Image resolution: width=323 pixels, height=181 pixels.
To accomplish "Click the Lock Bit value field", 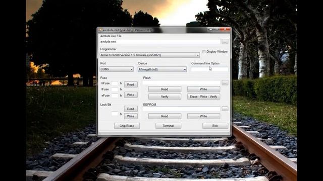I will click(x=115, y=114).
